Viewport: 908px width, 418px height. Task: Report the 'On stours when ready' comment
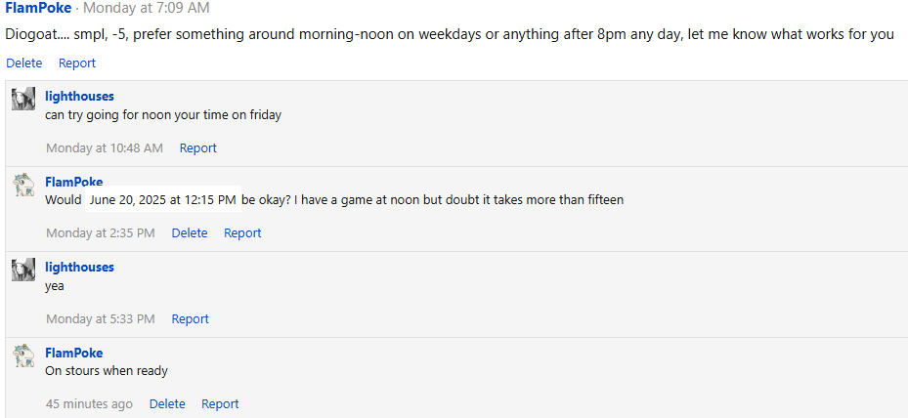pyautogui.click(x=220, y=404)
